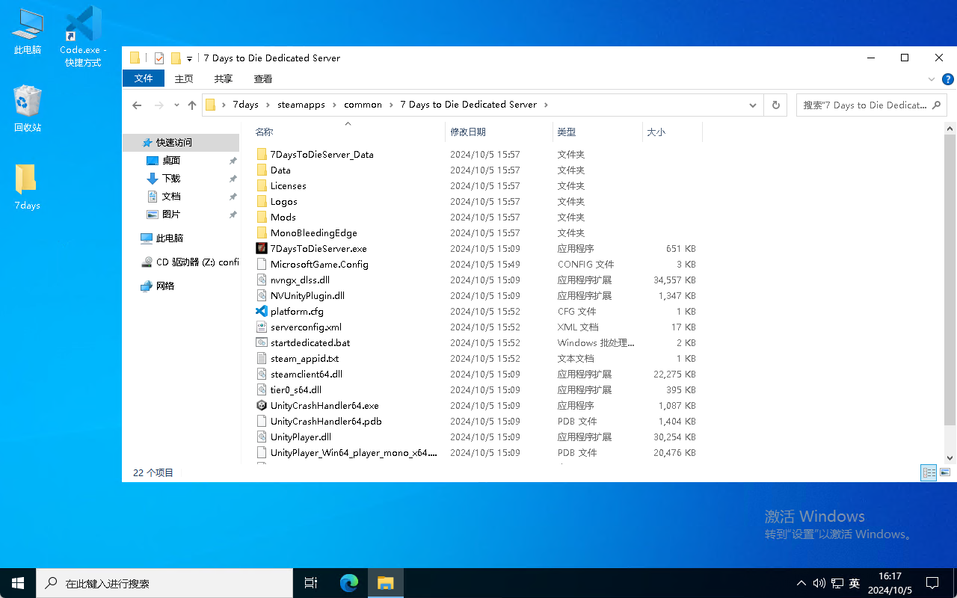Open the File ribbon tab
The image size is (957, 598).
pyautogui.click(x=144, y=78)
